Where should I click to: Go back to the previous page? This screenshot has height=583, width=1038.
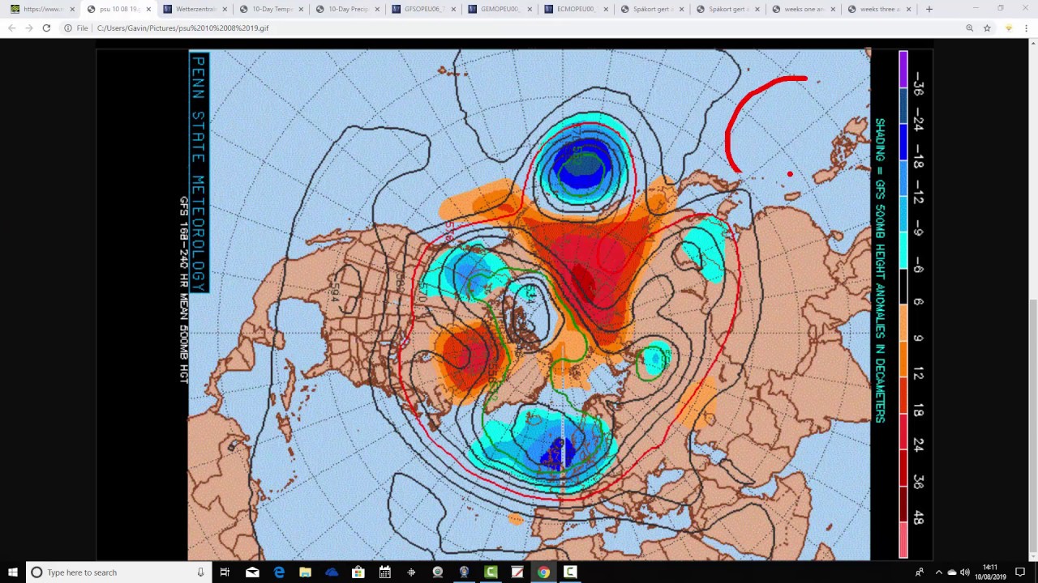(x=11, y=28)
